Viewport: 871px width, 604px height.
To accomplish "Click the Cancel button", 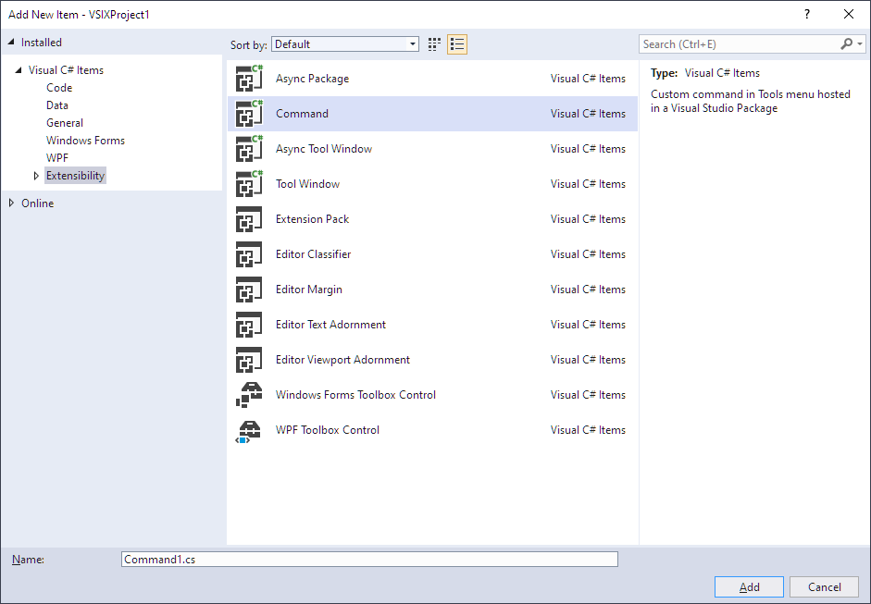I will (824, 587).
